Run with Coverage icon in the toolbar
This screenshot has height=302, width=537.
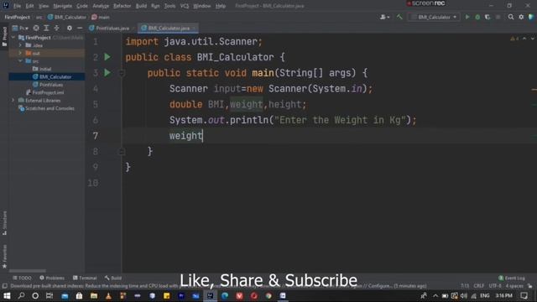(487, 17)
